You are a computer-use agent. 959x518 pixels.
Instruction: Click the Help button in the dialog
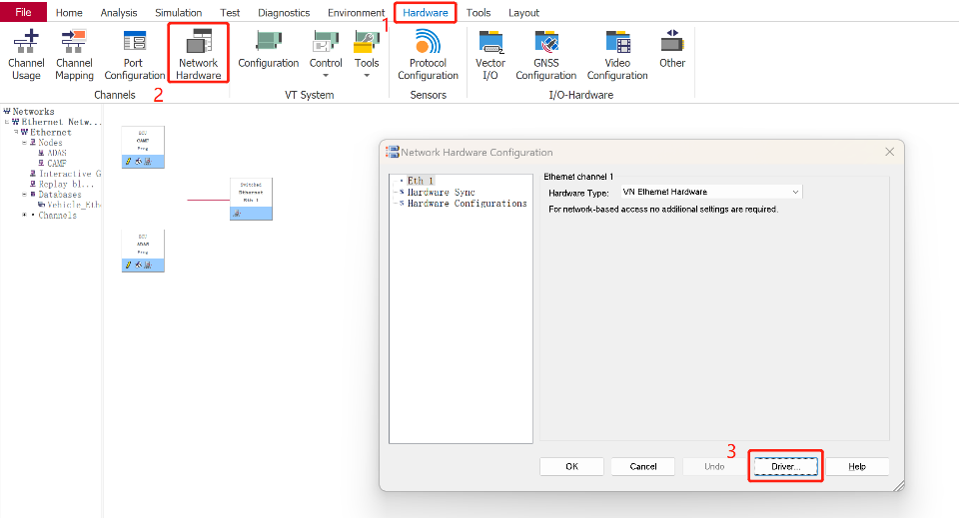pyautogui.click(x=857, y=467)
